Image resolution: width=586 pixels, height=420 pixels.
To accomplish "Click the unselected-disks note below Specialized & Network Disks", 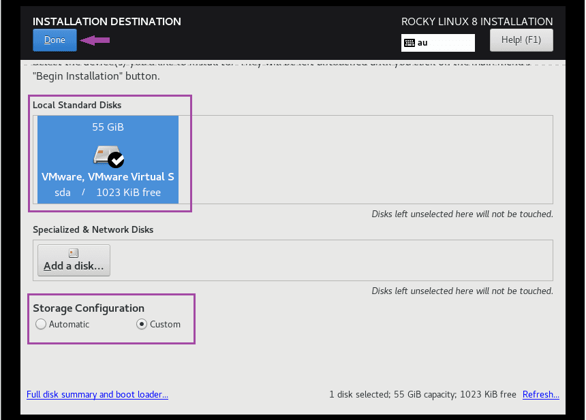I will coord(462,291).
